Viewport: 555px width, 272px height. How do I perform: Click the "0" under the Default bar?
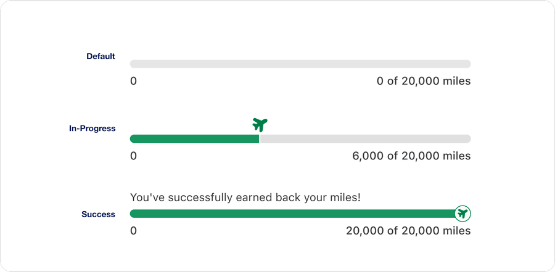coord(133,81)
